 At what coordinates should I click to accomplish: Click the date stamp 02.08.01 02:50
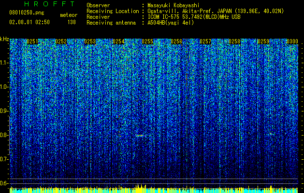[29, 22]
